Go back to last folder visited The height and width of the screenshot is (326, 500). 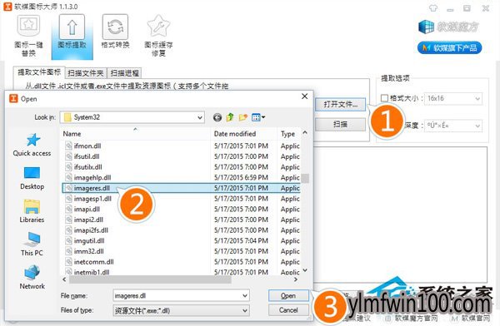pos(217,118)
